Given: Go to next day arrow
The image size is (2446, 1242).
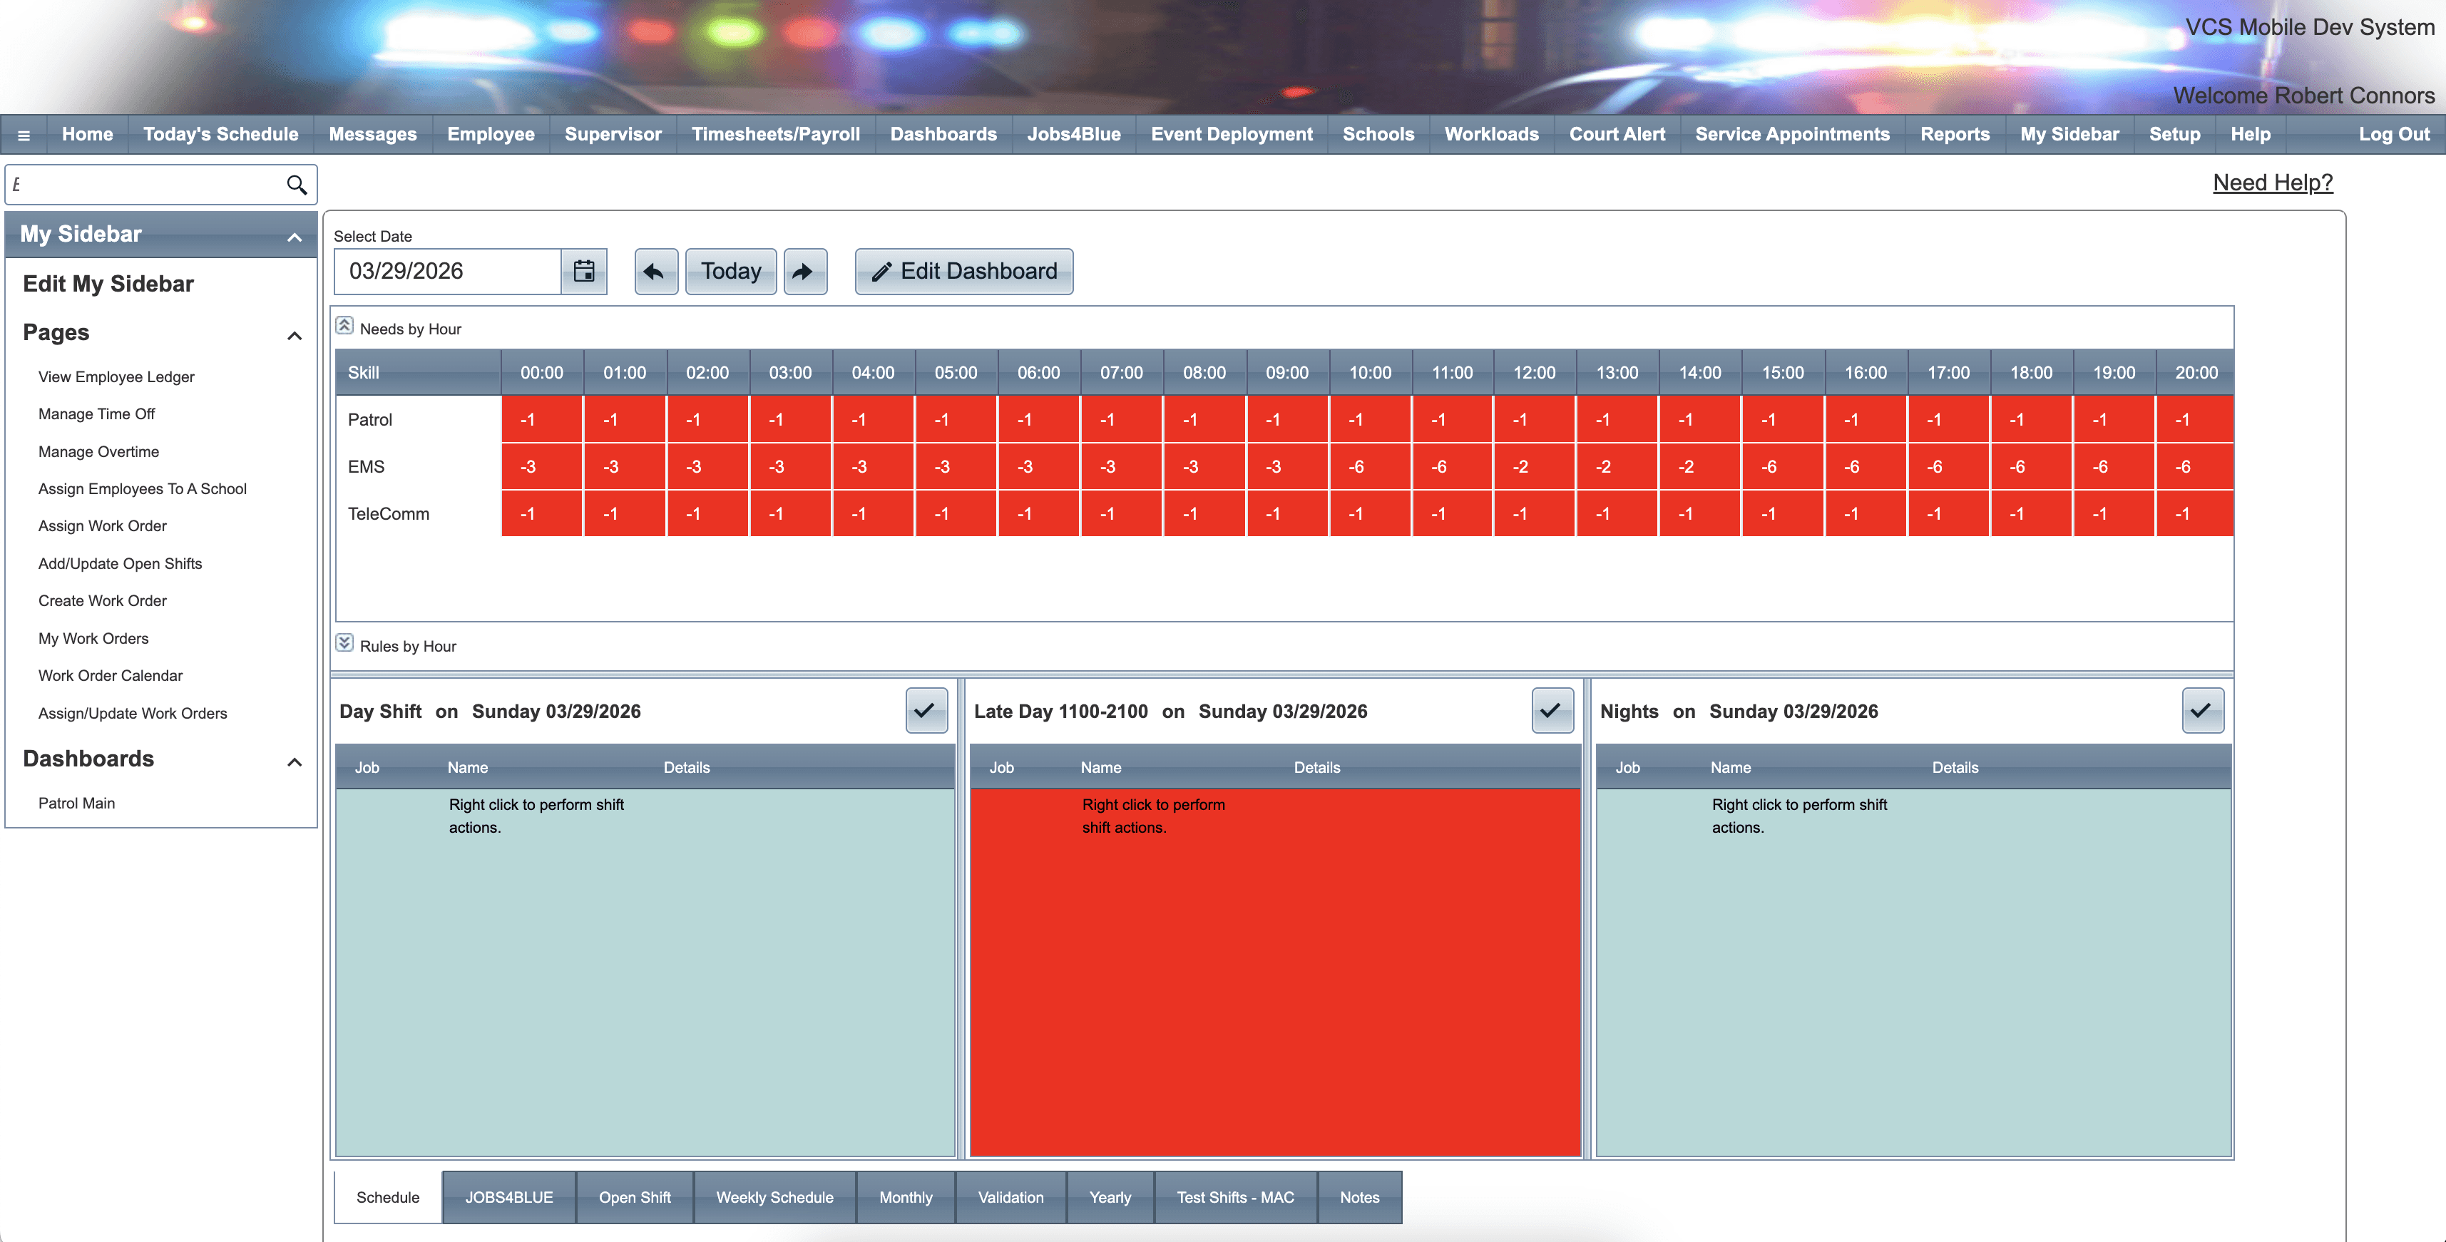Looking at the screenshot, I should pyautogui.click(x=804, y=272).
